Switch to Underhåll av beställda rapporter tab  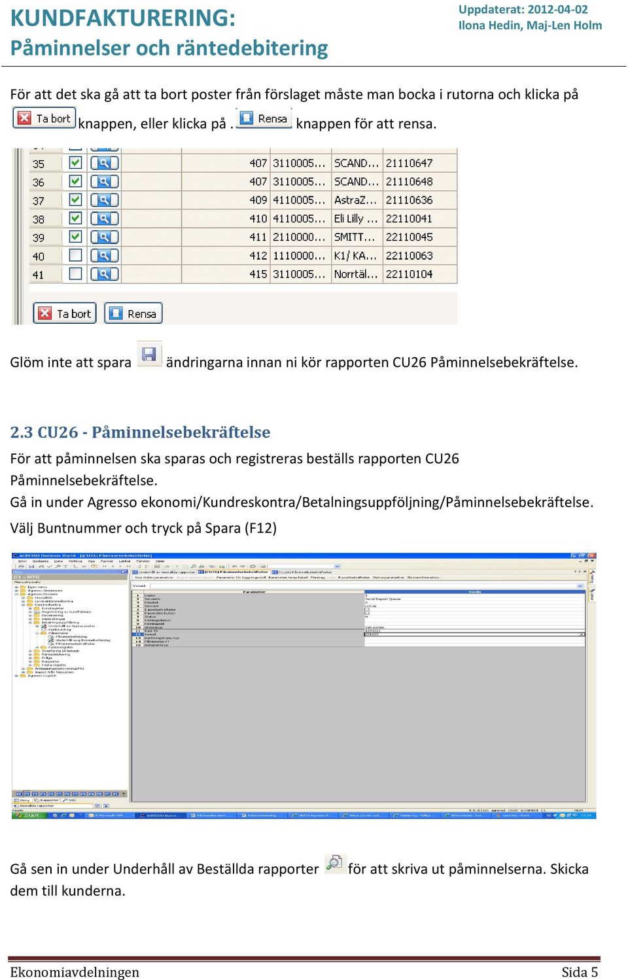tap(165, 572)
